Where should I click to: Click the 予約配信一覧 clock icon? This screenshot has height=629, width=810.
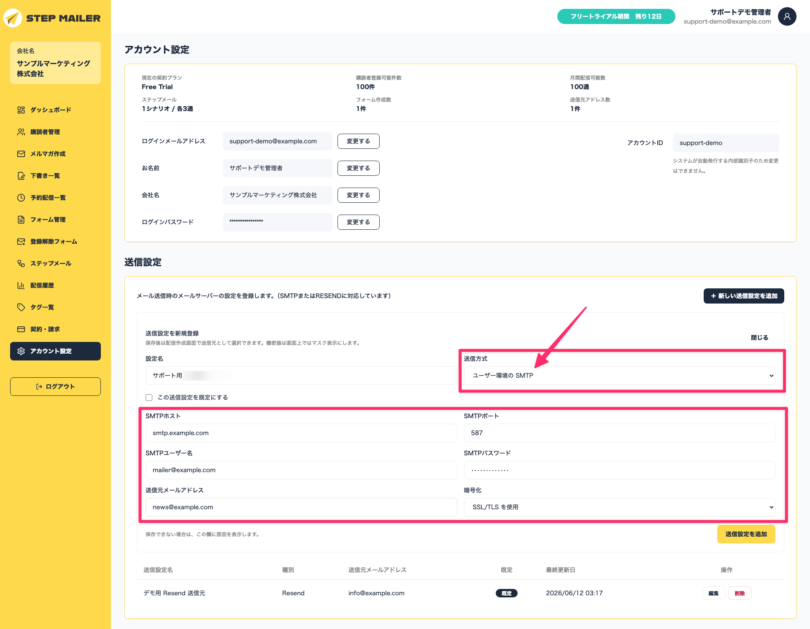21,198
